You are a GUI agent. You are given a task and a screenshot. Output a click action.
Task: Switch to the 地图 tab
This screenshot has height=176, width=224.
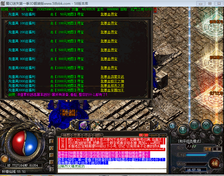(x=67, y=135)
